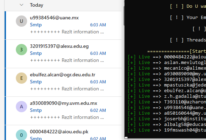Click terminal Live line z.h.gadalla@stu
The height and width of the screenshot is (140, 206).
tap(167, 96)
